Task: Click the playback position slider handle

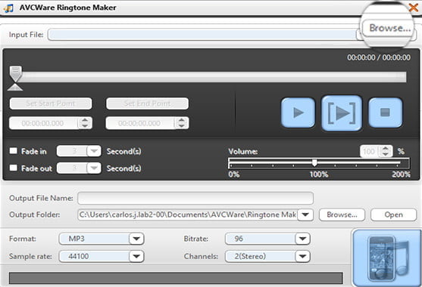Action: click(16, 74)
